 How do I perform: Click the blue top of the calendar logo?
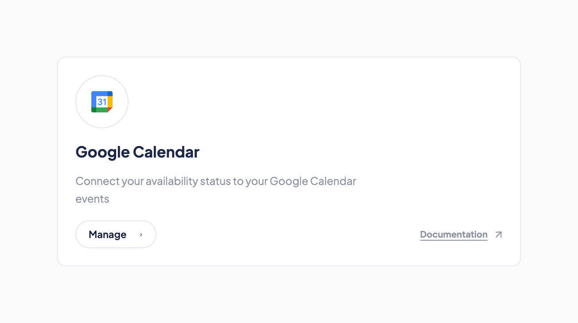coord(100,93)
